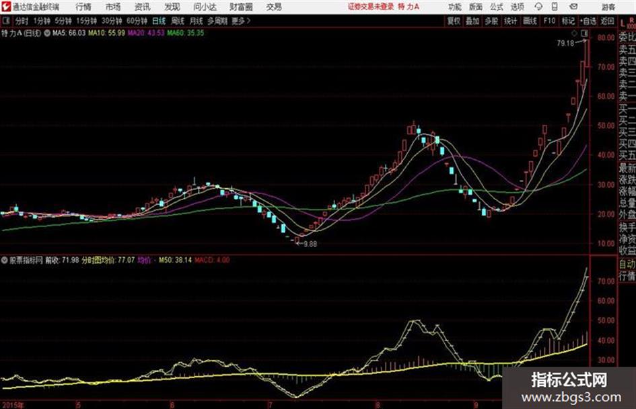
Task: Open the 交易 menu
Action: [274, 7]
